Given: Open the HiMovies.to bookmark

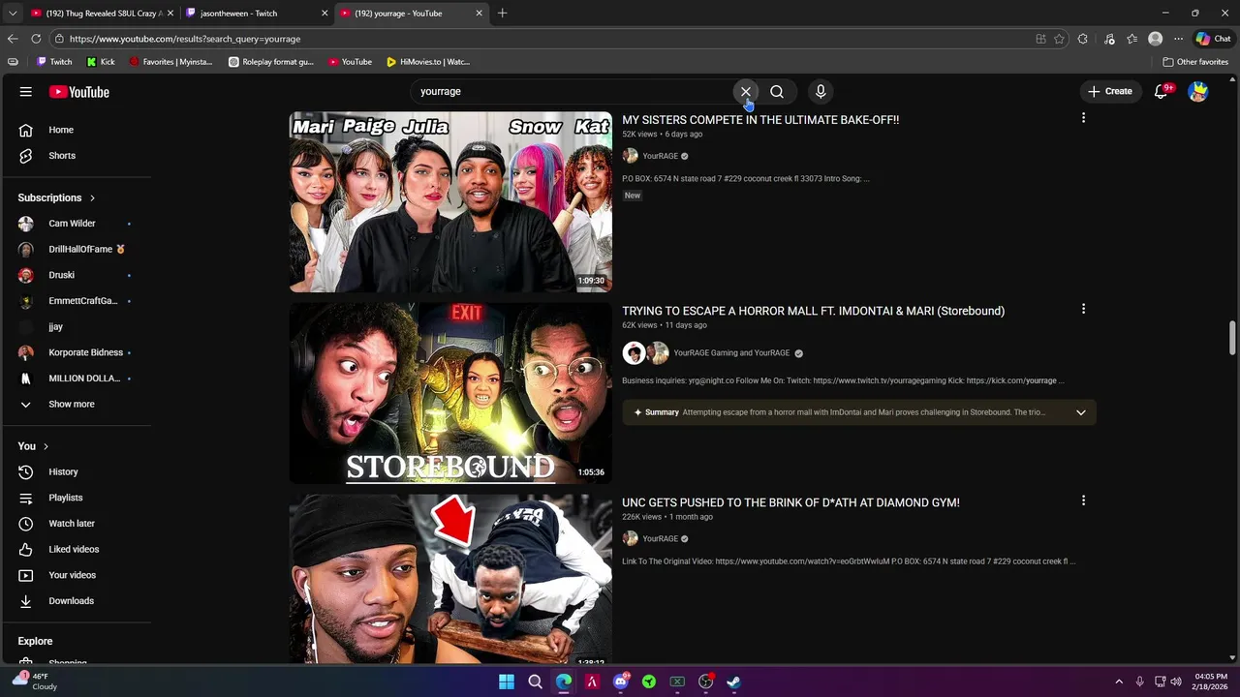Looking at the screenshot, I should click(x=427, y=62).
